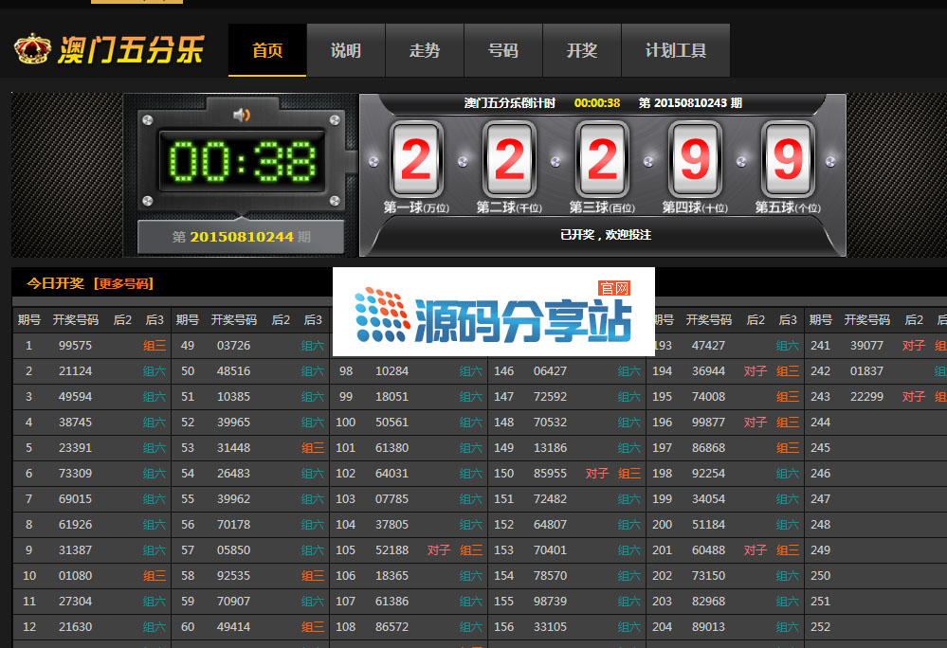Click the 更多号码 link
The width and height of the screenshot is (947, 648).
click(x=123, y=283)
